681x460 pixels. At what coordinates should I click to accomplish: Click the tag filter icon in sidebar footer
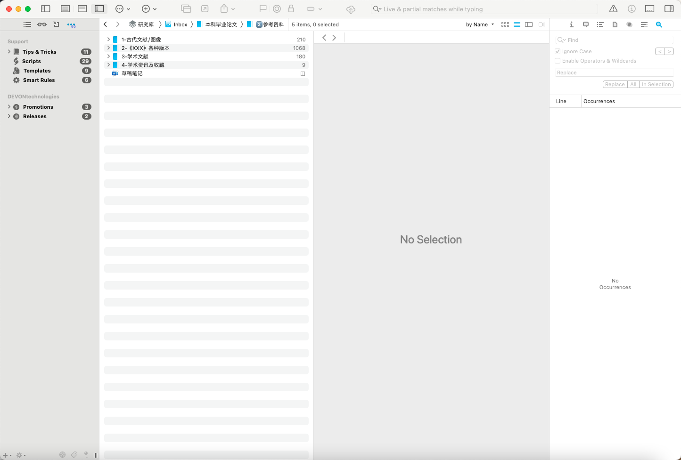click(x=74, y=455)
